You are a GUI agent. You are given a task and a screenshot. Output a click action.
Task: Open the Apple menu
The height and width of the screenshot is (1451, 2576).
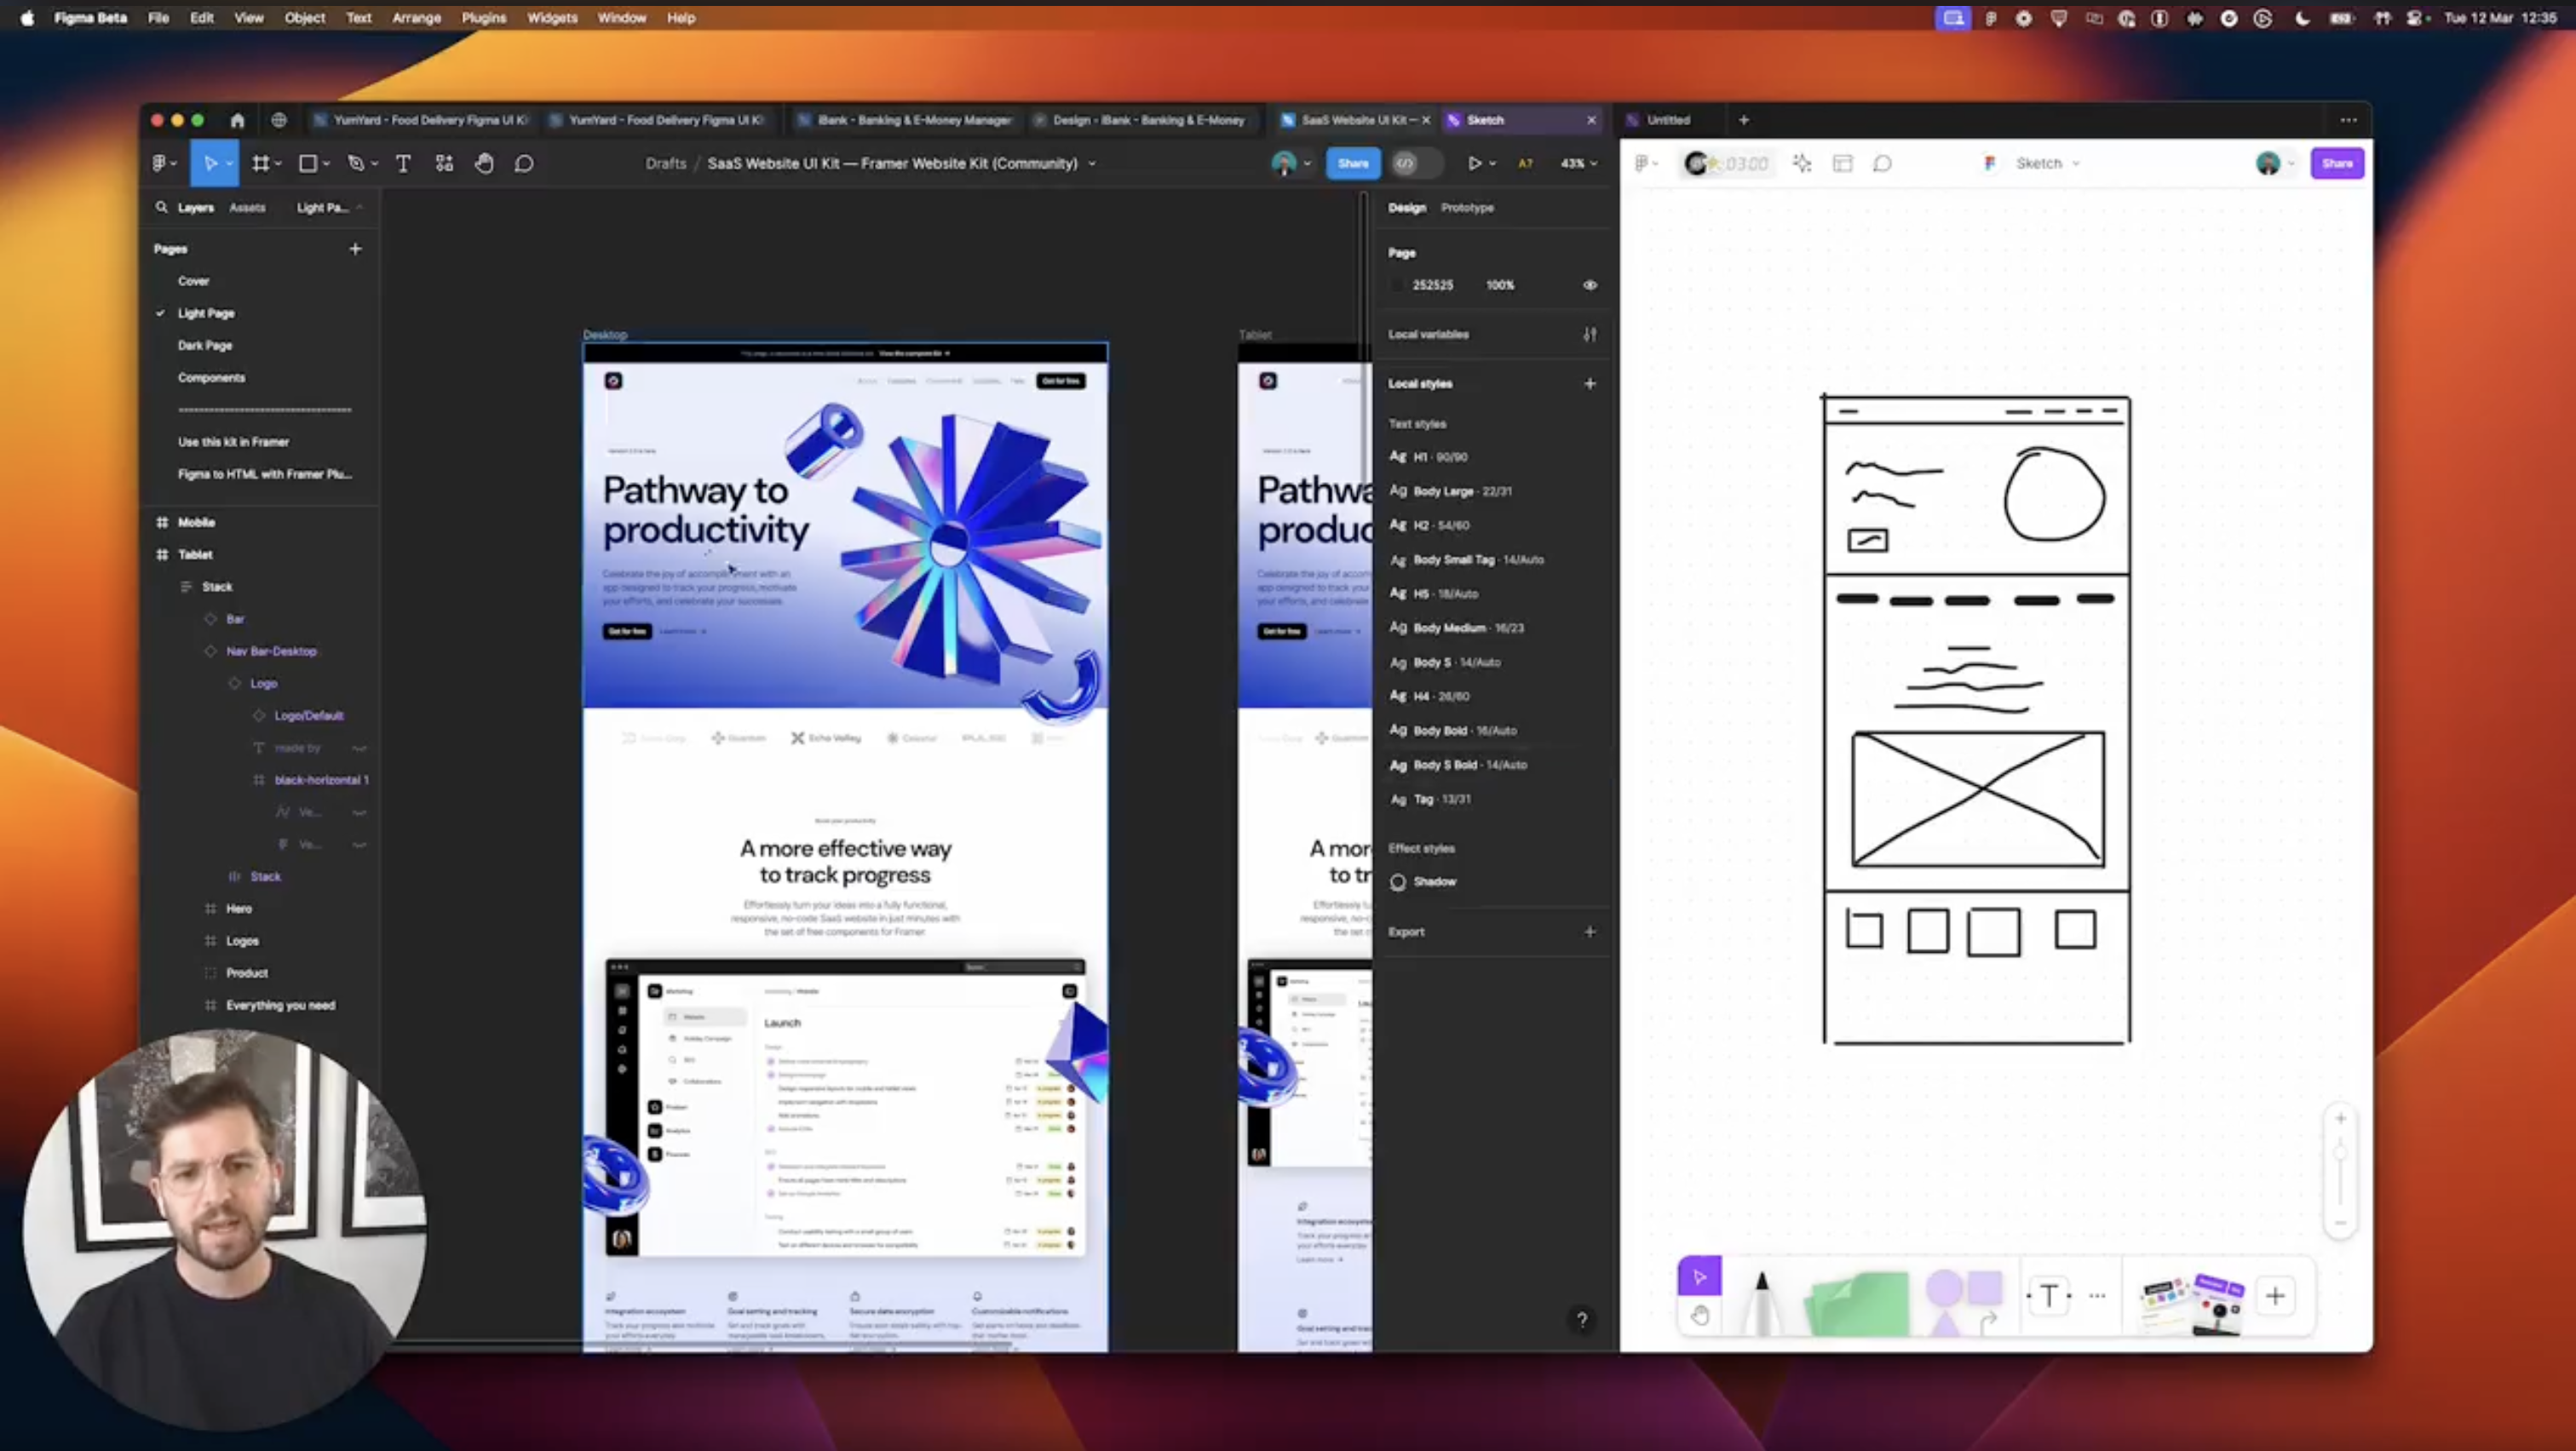coord(27,18)
